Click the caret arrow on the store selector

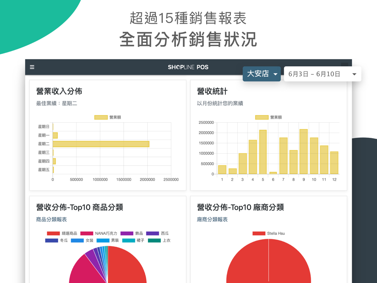(x=275, y=74)
